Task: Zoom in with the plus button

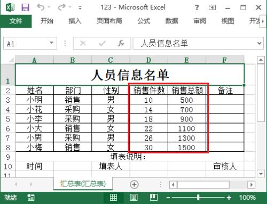Action: (229, 198)
